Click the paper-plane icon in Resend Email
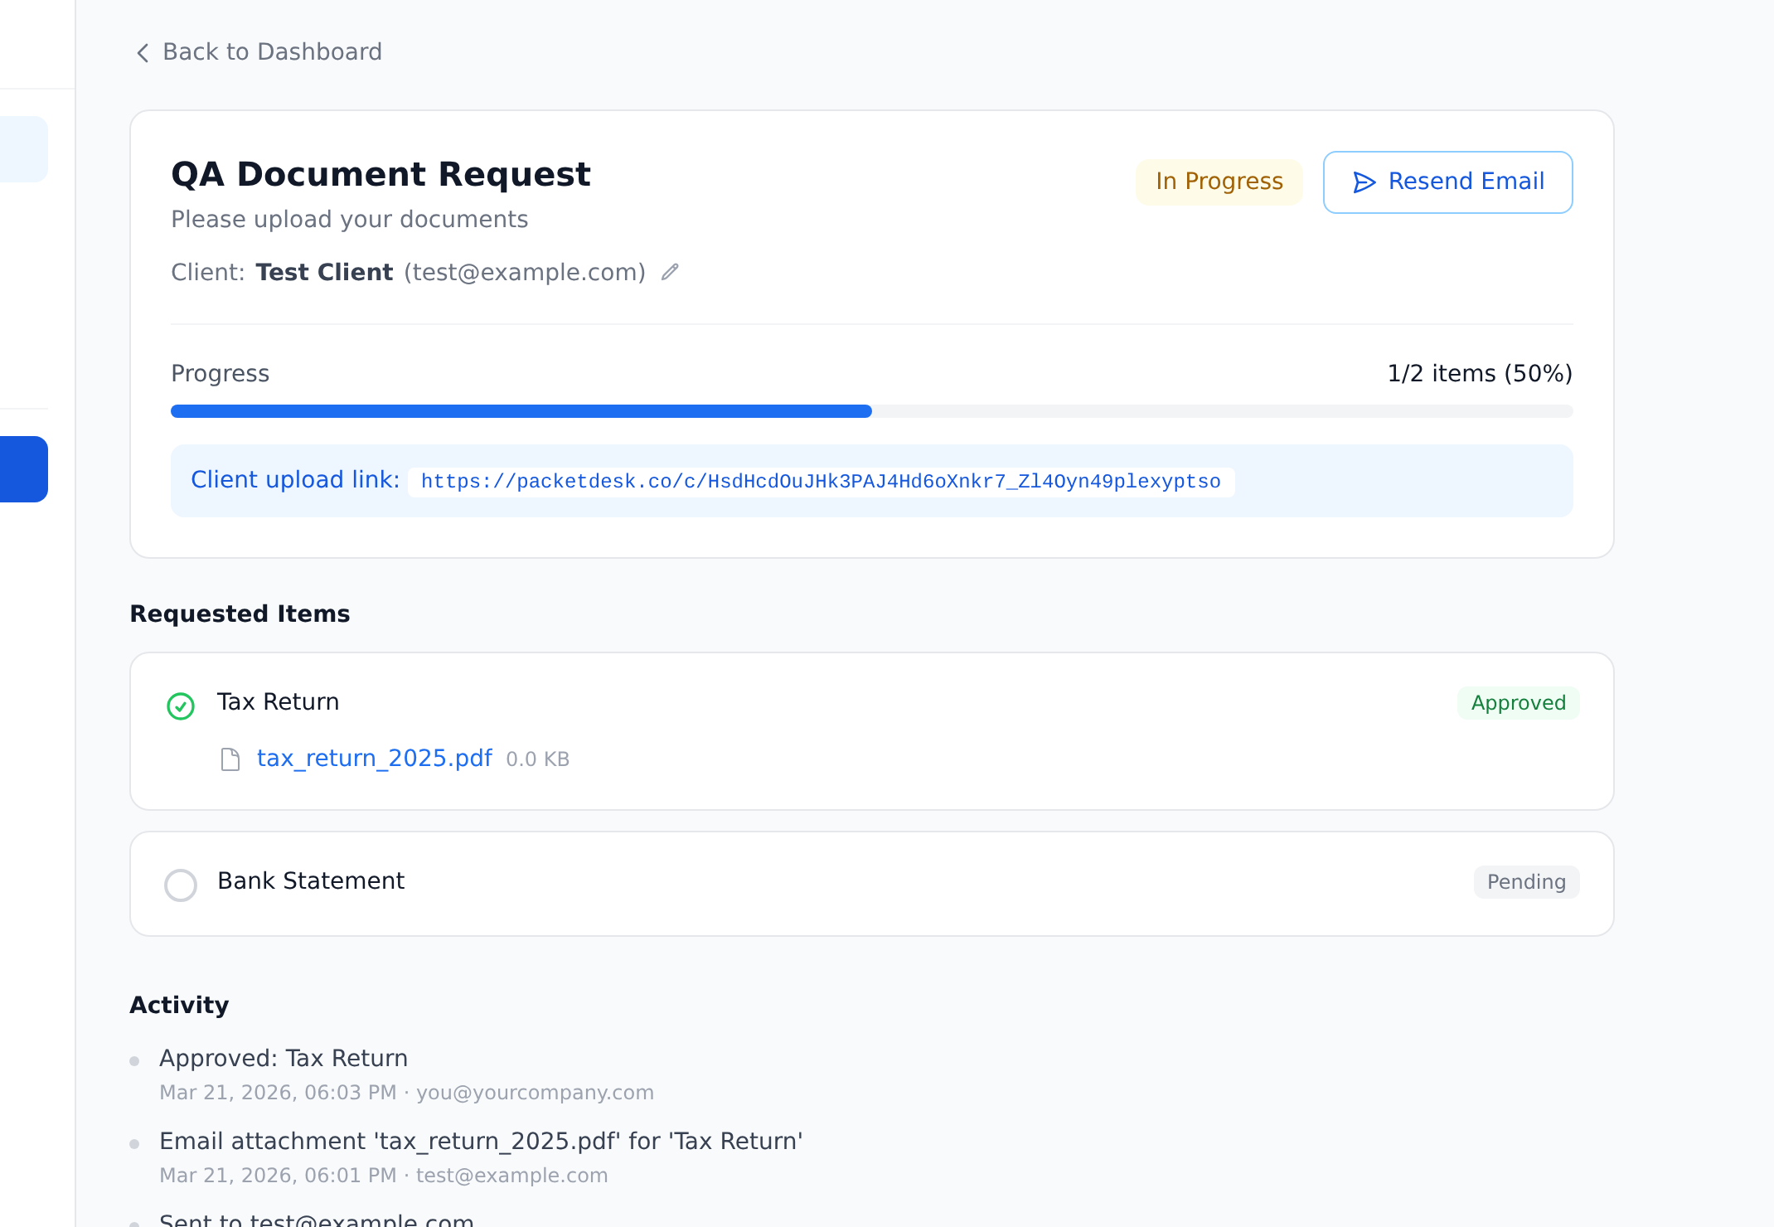The height and width of the screenshot is (1227, 1774). 1364,182
